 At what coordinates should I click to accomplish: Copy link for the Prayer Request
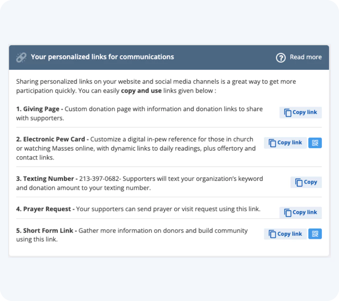pyautogui.click(x=300, y=212)
